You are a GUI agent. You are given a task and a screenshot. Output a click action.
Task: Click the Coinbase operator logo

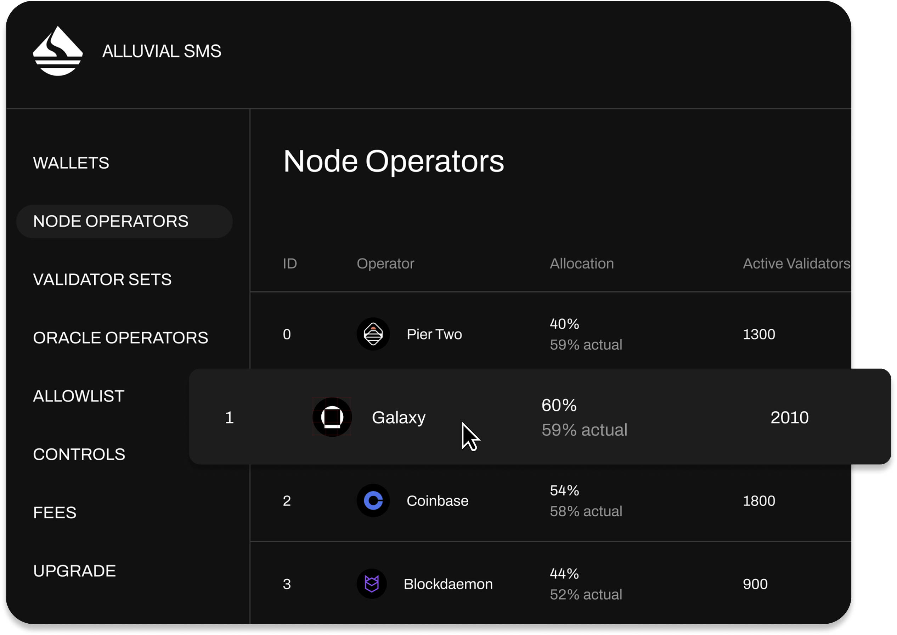click(x=373, y=501)
